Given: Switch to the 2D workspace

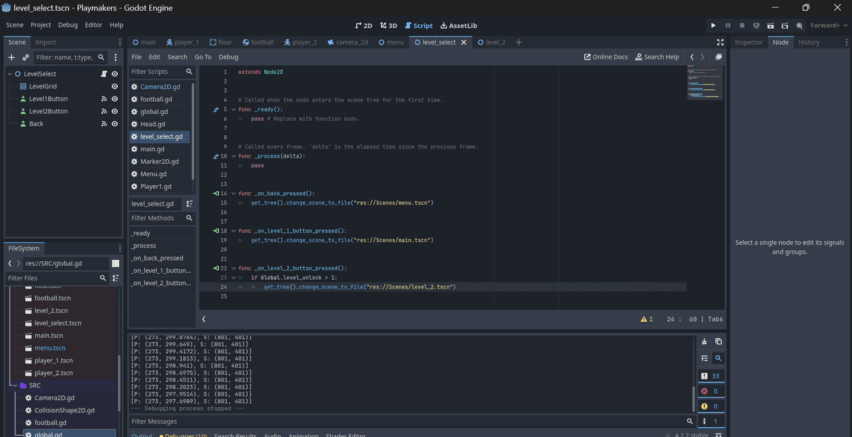Looking at the screenshot, I should point(363,25).
